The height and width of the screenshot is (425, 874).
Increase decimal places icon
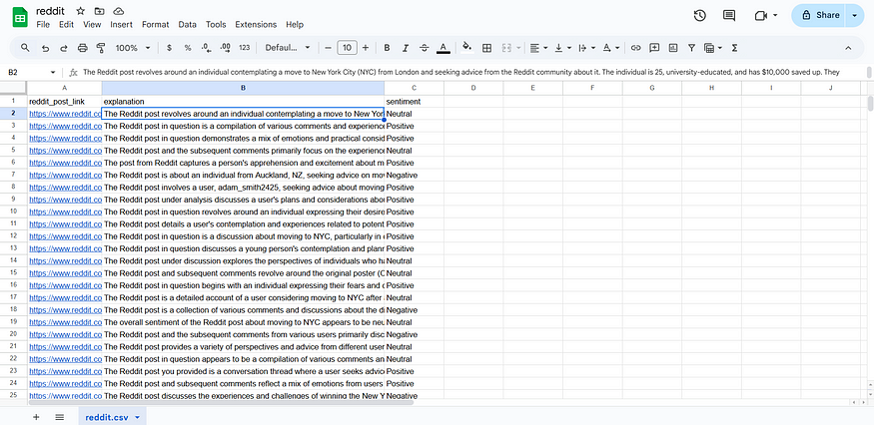pyautogui.click(x=225, y=48)
